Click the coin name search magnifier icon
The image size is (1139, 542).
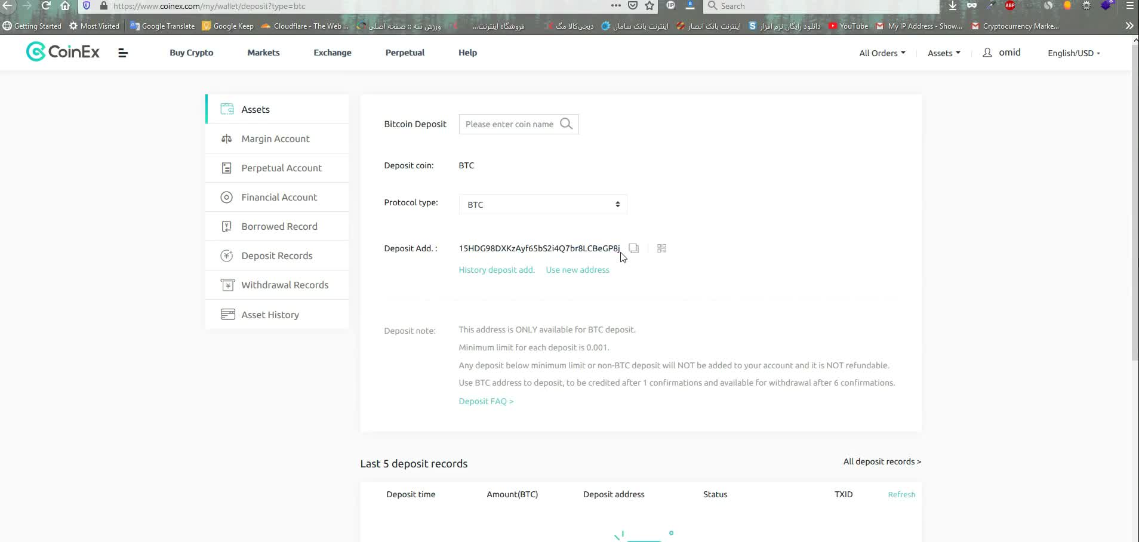pyautogui.click(x=566, y=124)
